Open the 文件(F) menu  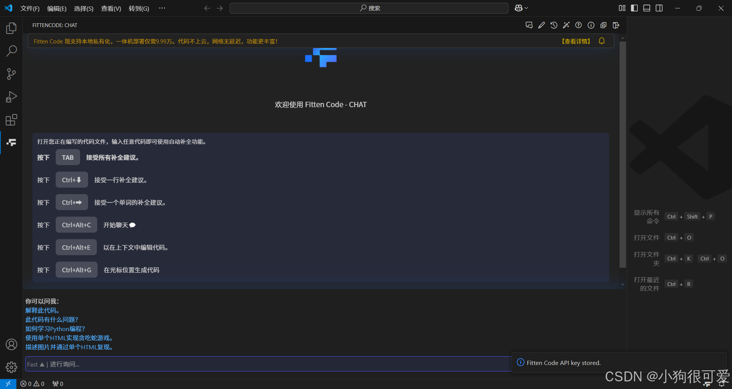tap(30, 8)
